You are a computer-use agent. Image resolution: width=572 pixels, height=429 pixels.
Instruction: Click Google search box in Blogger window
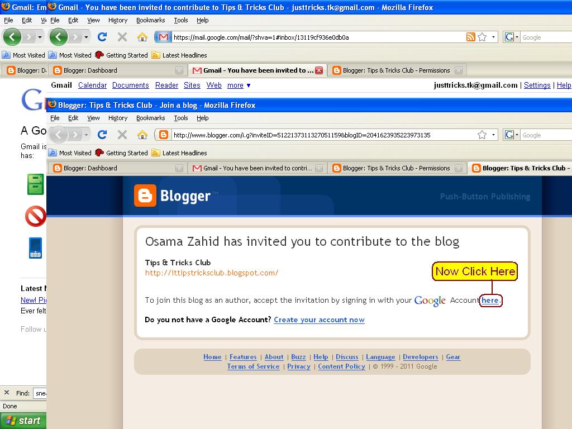tap(546, 135)
